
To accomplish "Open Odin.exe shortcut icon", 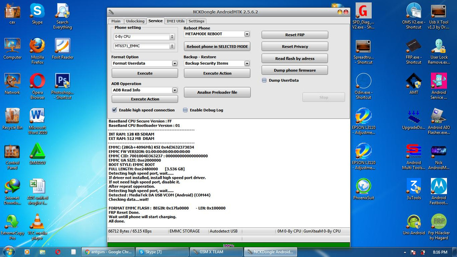I will click(363, 86).
